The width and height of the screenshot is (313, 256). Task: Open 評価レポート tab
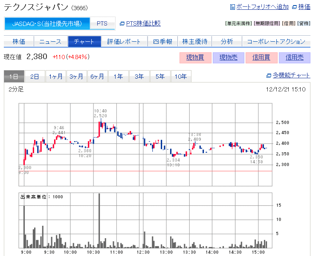tap(124, 41)
